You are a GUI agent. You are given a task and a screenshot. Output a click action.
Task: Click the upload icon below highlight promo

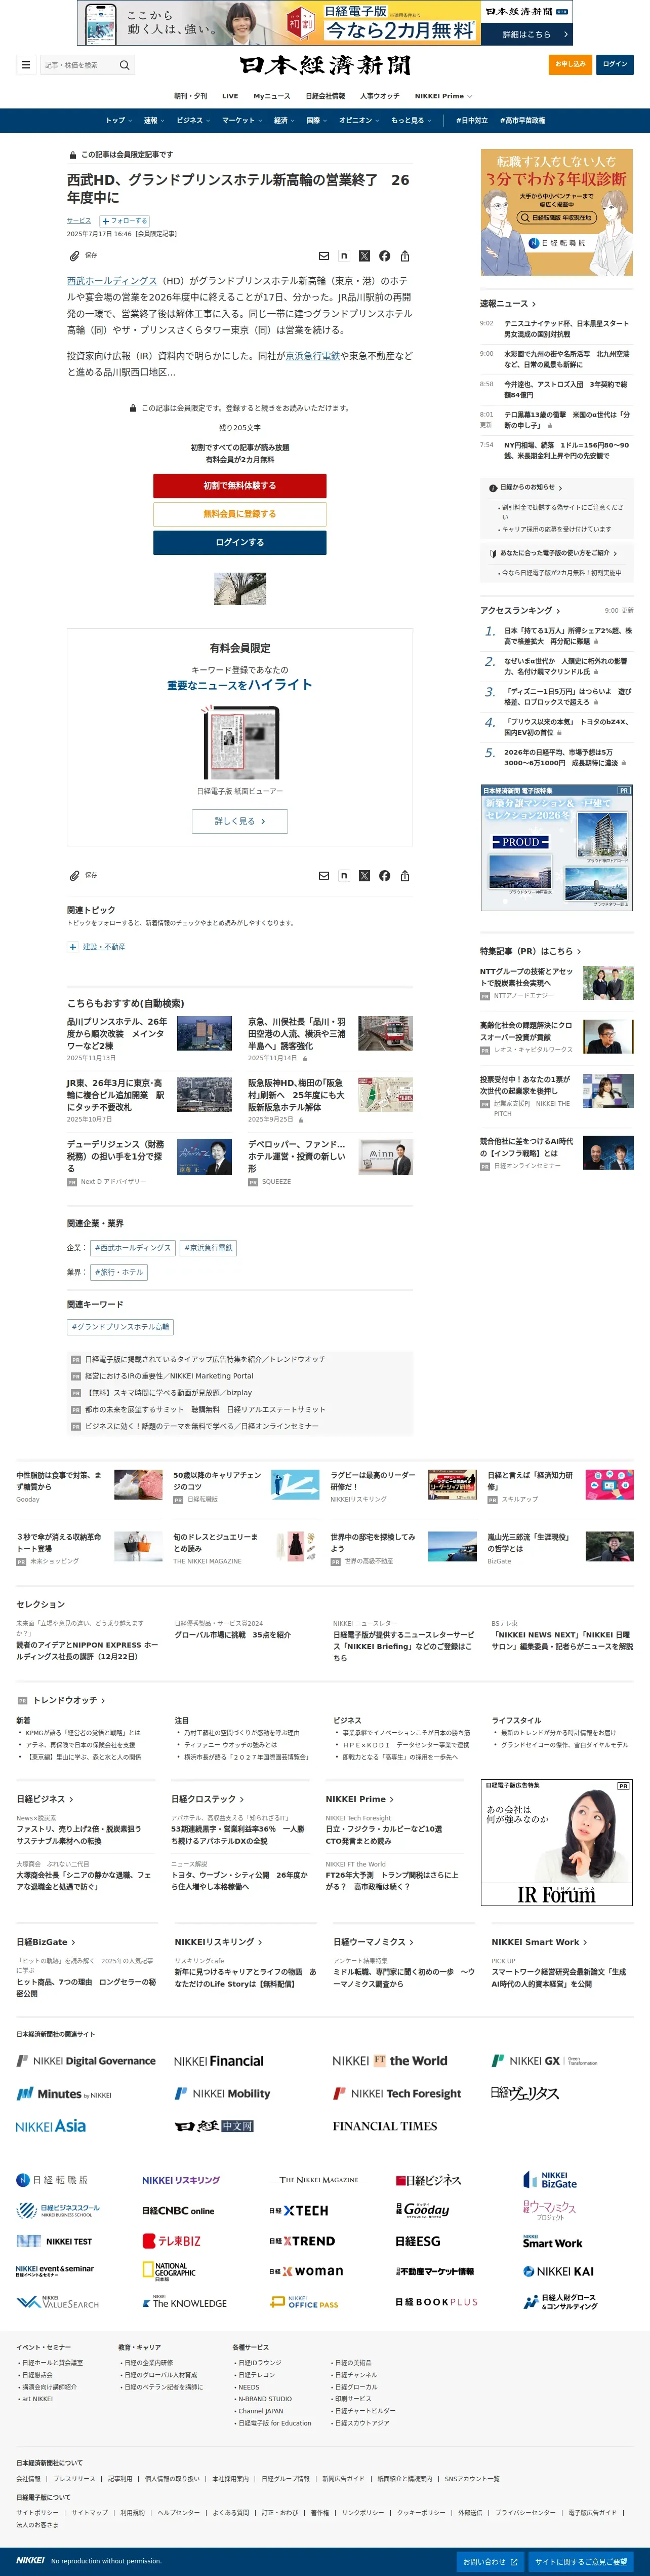(404, 875)
